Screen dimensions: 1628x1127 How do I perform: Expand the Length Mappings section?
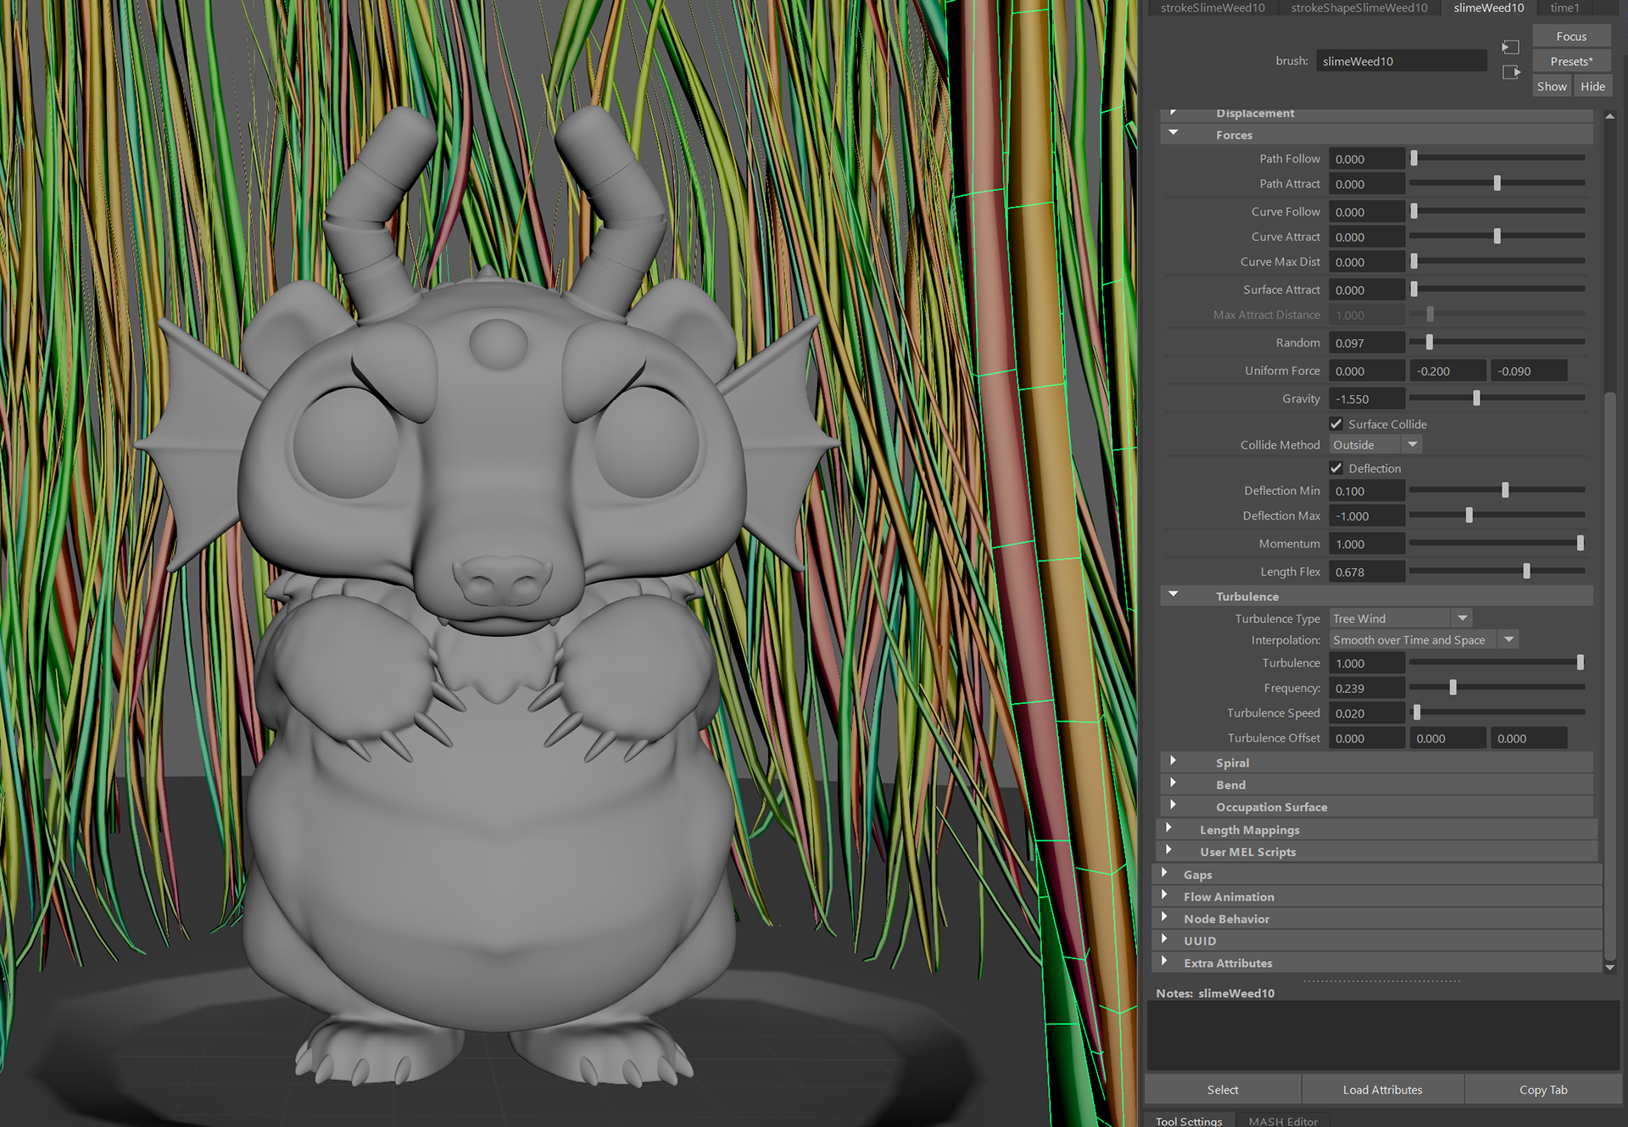(1169, 829)
